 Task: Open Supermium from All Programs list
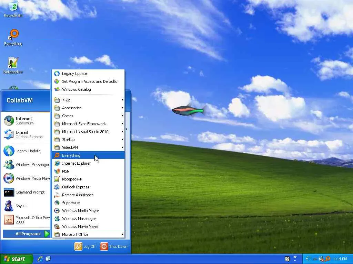[x=88, y=203]
